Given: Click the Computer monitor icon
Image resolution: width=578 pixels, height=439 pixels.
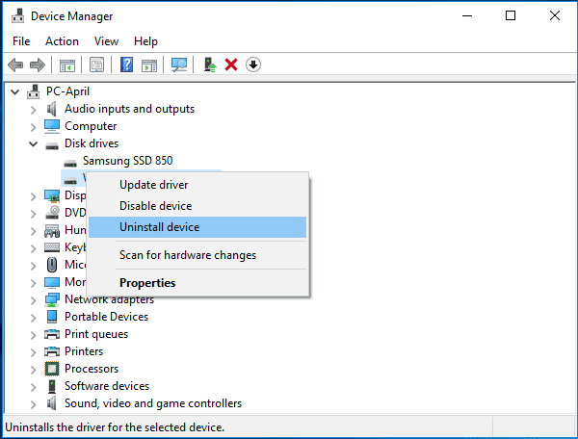Looking at the screenshot, I should 52,126.
